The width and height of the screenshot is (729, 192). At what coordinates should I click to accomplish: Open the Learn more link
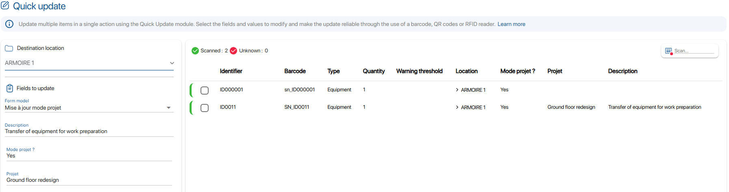[511, 24]
